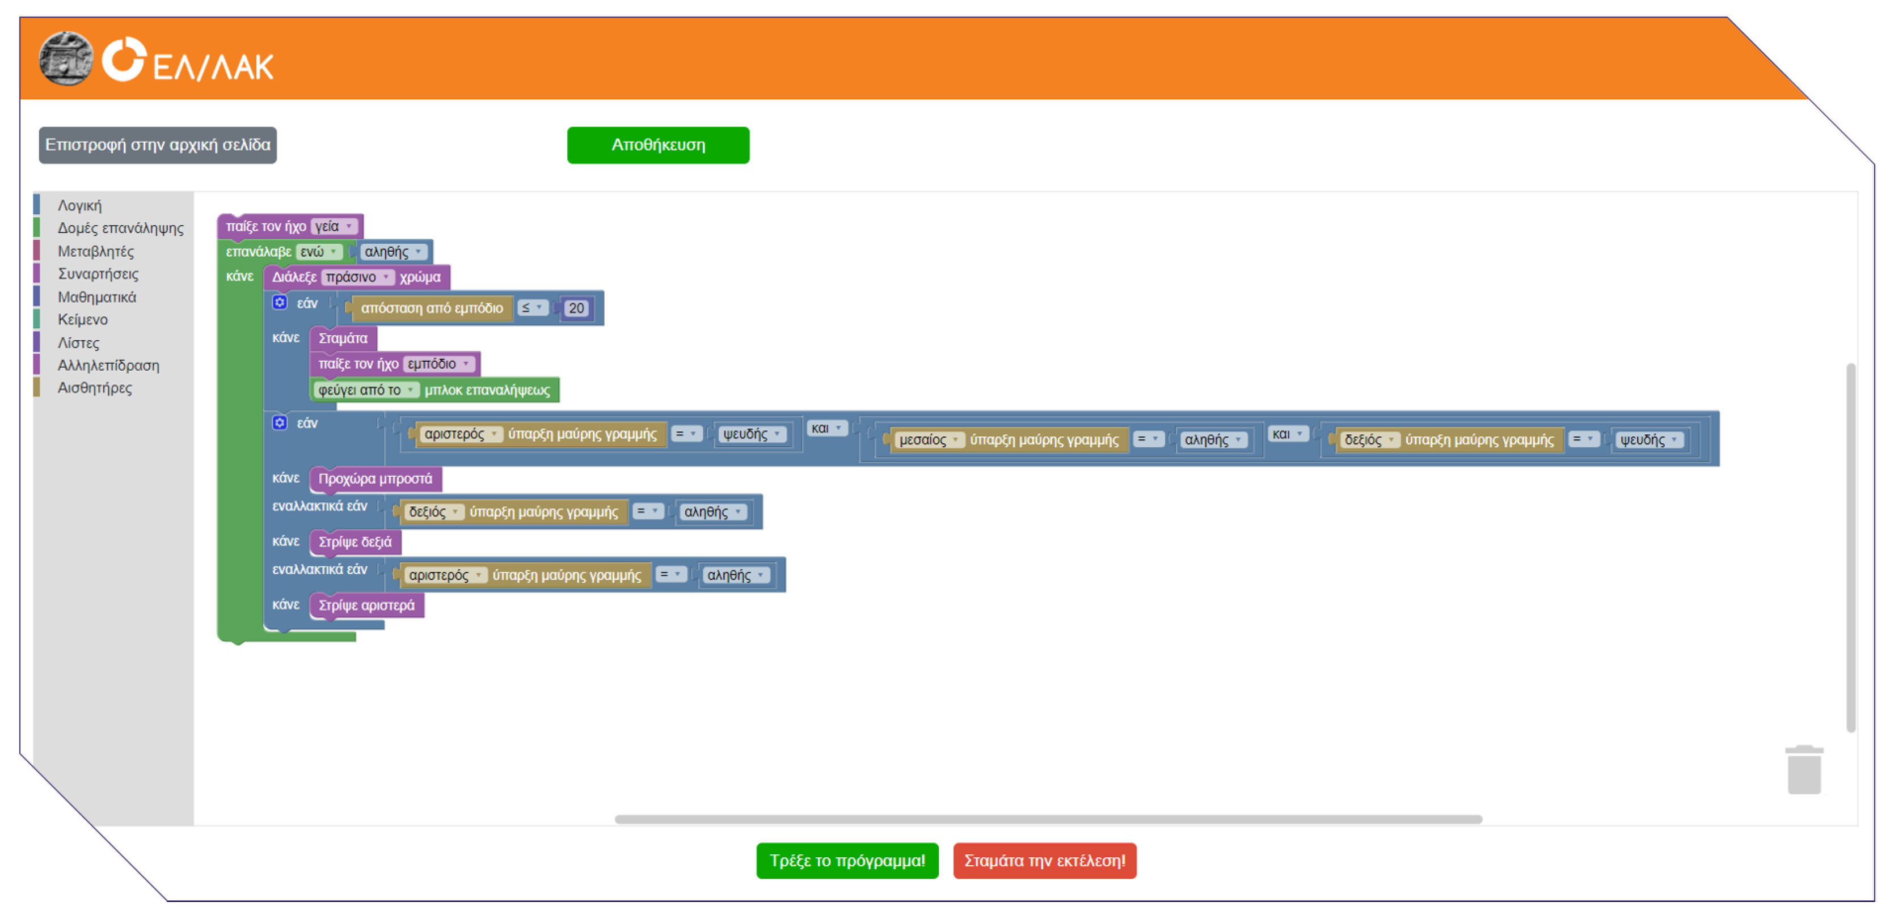This screenshot has height=915, width=1890.
Task: Open the γεία sound dropdown
Action: click(334, 226)
